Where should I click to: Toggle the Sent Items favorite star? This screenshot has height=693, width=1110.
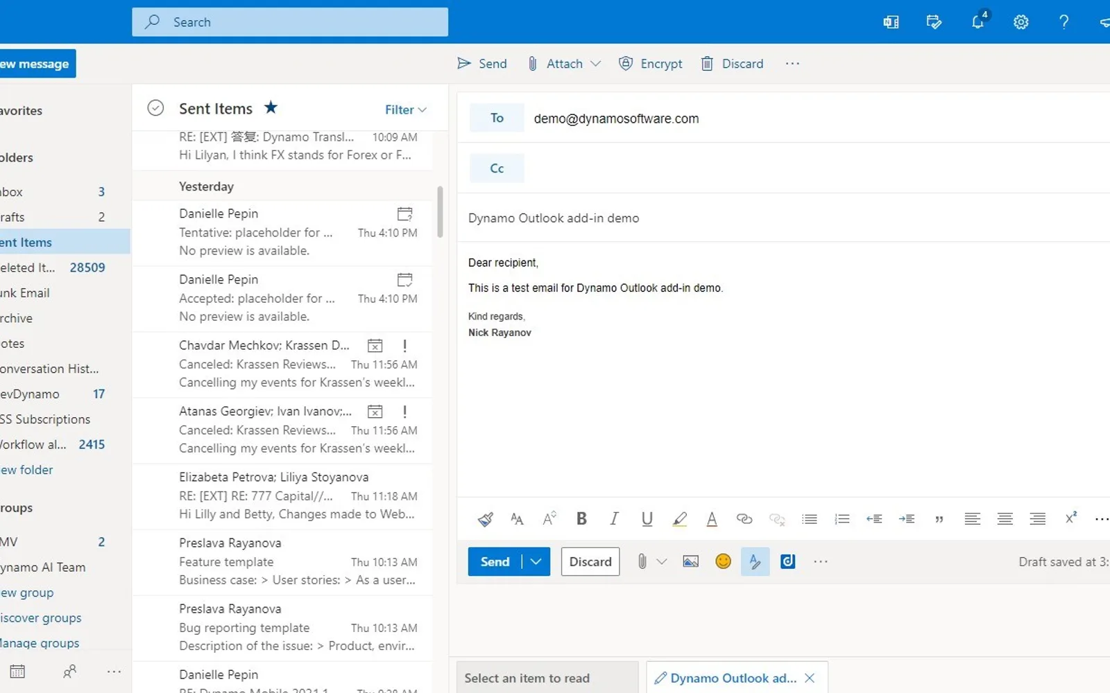coord(271,107)
